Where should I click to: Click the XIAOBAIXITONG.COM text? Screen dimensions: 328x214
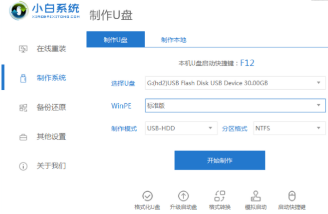56,16
